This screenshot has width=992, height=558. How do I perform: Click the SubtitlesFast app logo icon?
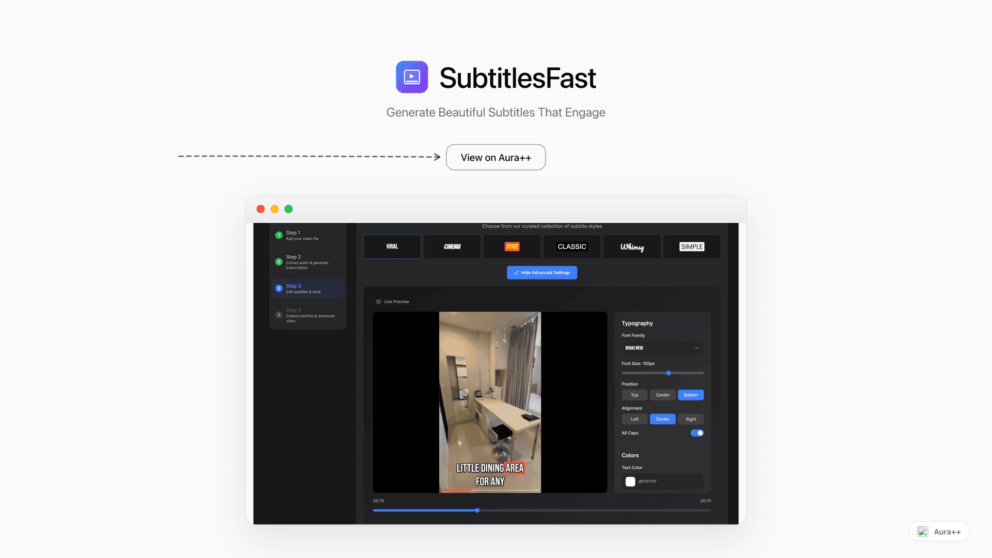tap(412, 77)
